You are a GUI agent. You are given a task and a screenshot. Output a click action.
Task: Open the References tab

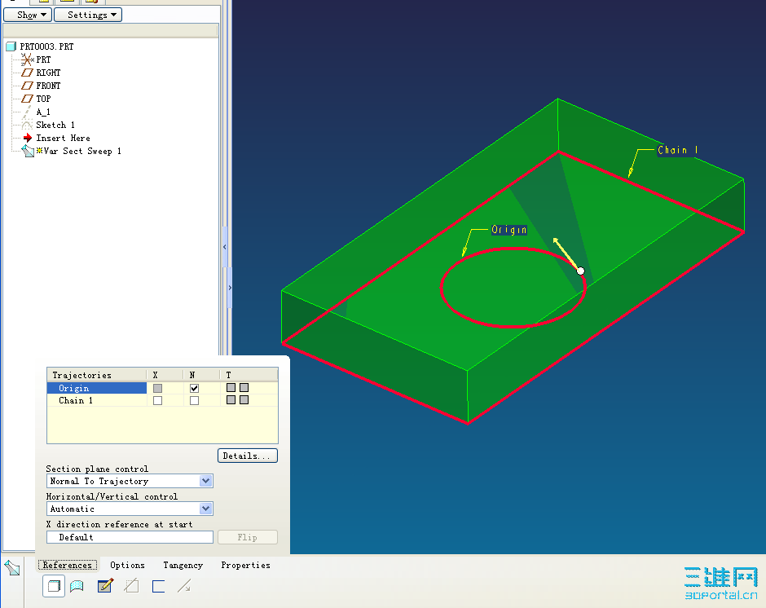[68, 565]
